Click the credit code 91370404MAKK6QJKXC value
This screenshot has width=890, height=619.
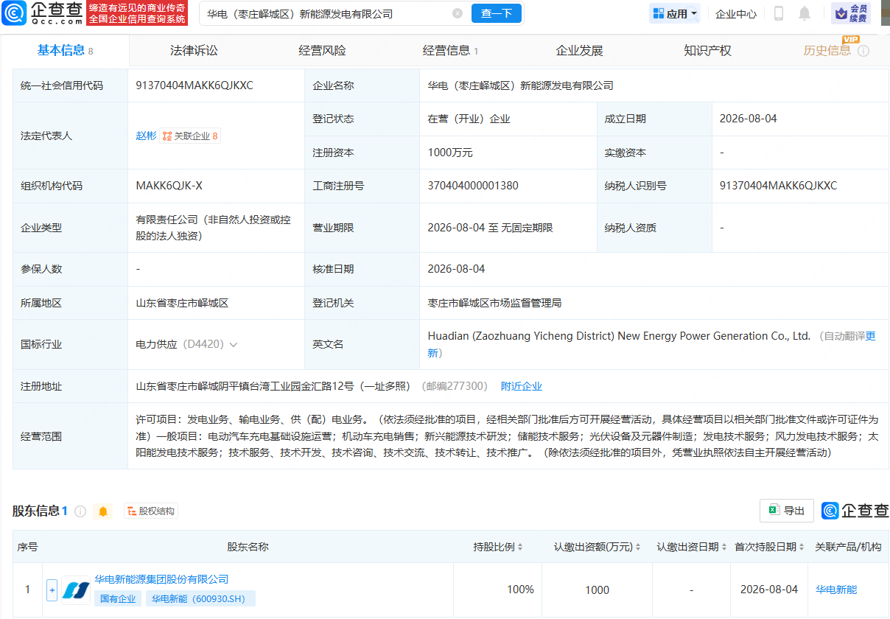coord(195,85)
